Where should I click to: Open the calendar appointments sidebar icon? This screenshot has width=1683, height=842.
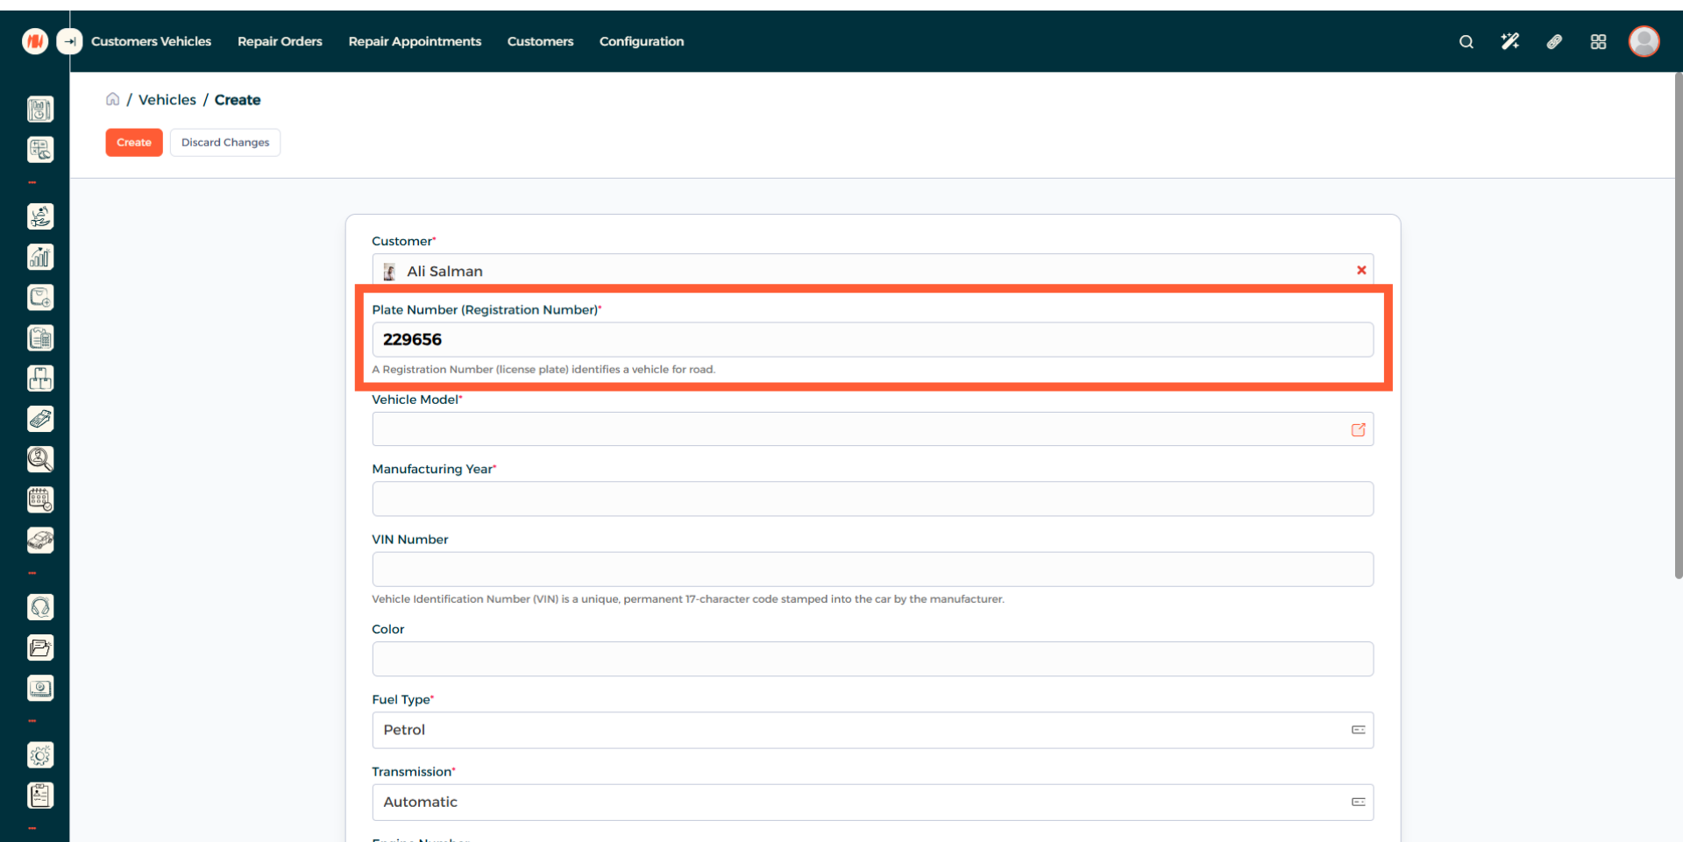point(40,499)
